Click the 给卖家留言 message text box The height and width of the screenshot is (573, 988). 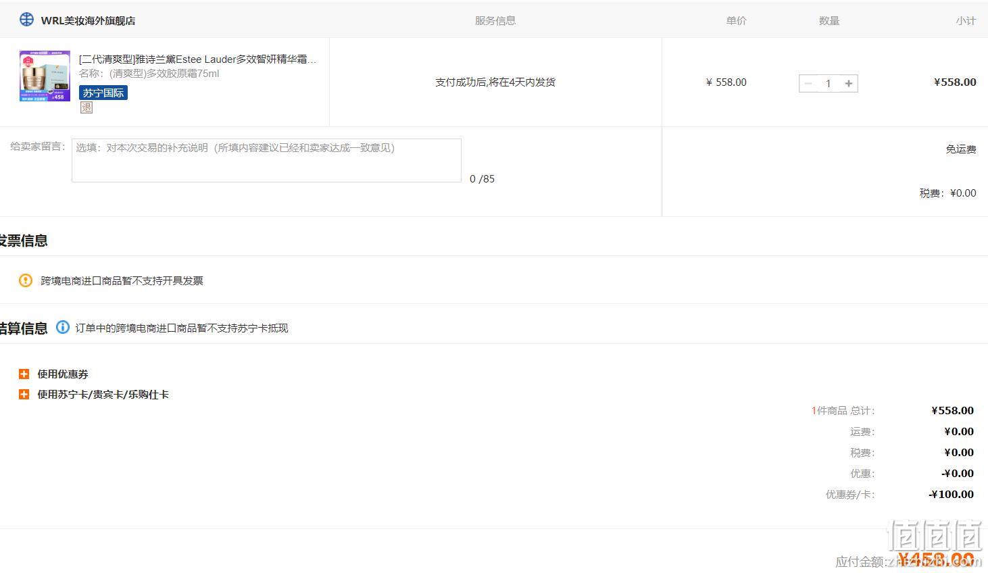tap(266, 160)
